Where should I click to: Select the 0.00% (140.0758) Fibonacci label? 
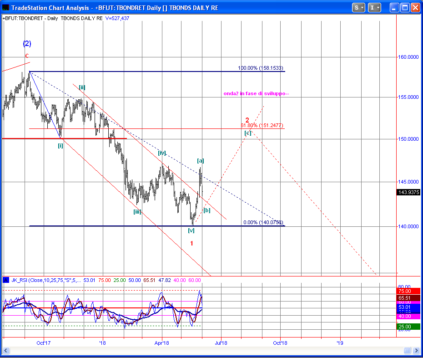point(263,222)
